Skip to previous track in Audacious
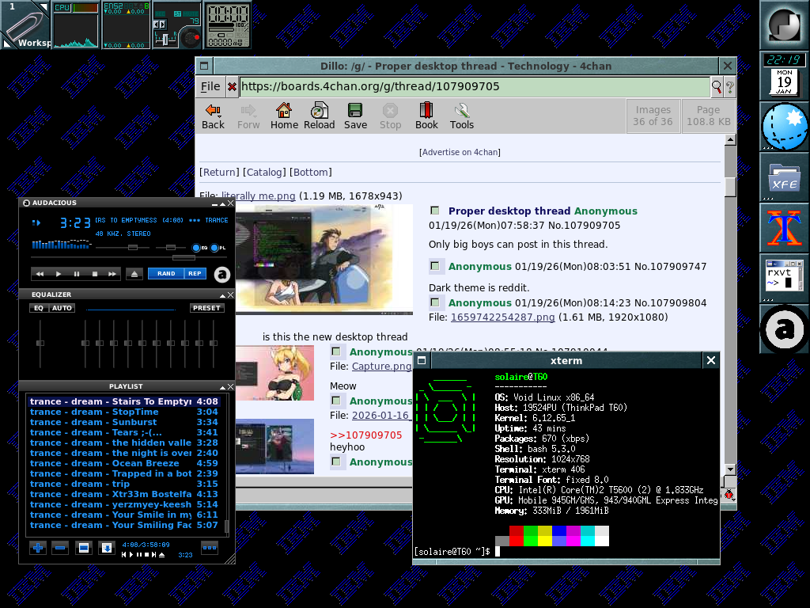Image resolution: width=810 pixels, height=608 pixels. [40, 274]
